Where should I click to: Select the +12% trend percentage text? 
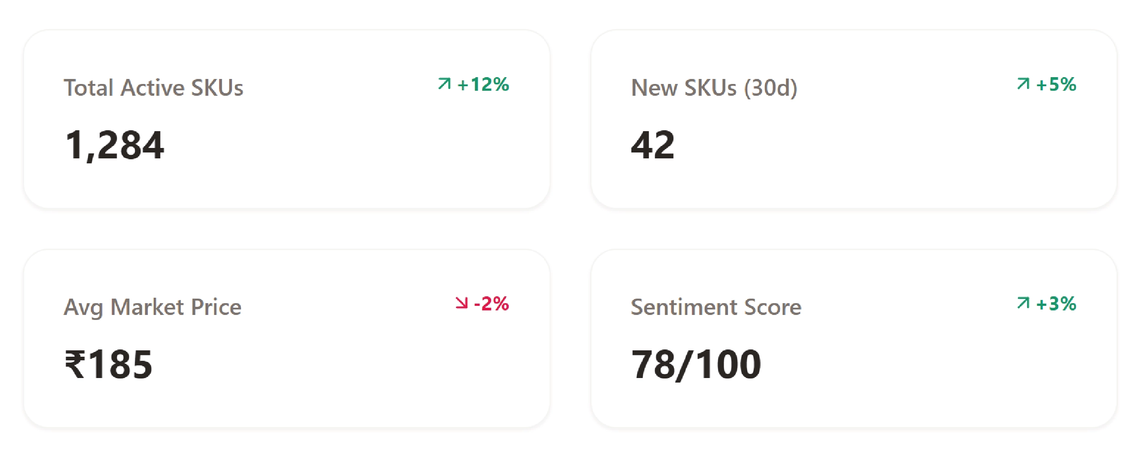click(x=483, y=85)
